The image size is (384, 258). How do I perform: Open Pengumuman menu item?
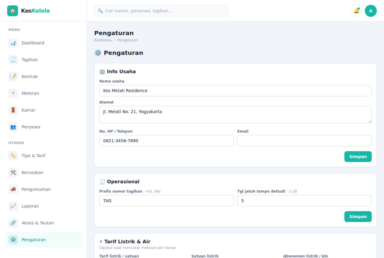tap(43, 189)
